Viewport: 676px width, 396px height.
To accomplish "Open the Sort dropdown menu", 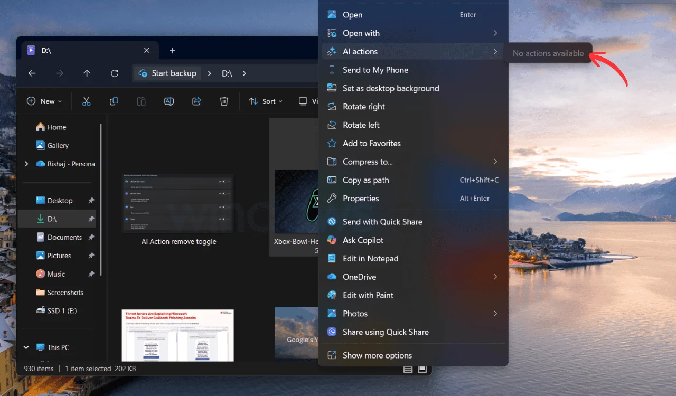I will (x=266, y=101).
